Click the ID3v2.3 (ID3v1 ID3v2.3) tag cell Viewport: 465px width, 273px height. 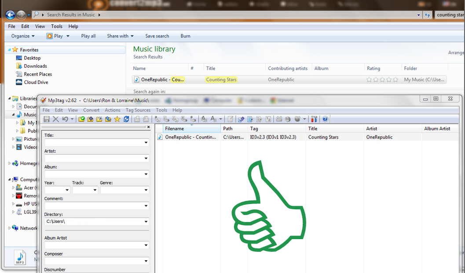(x=273, y=137)
